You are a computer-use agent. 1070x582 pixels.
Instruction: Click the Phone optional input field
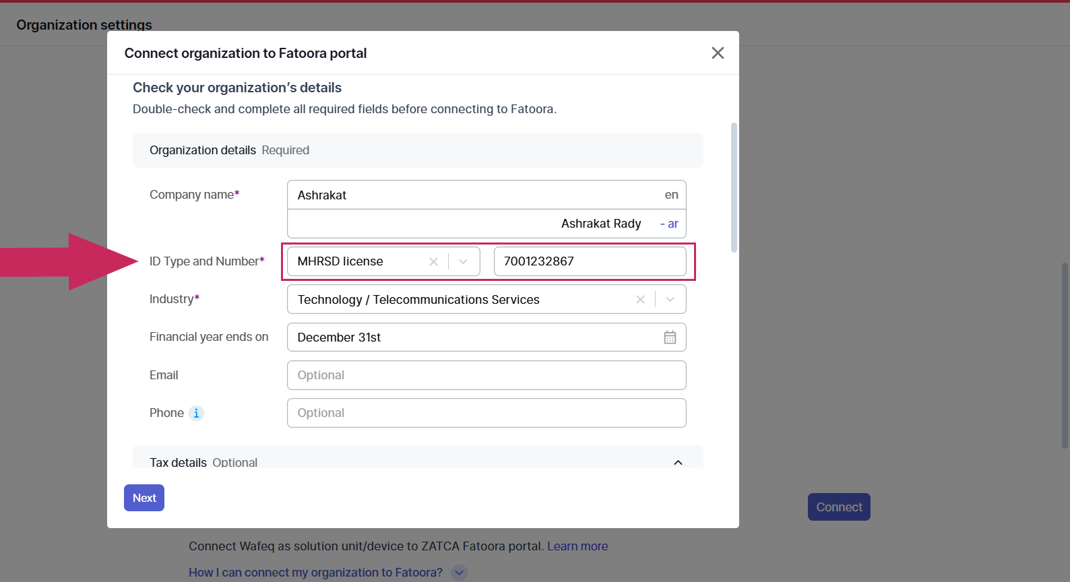(486, 413)
